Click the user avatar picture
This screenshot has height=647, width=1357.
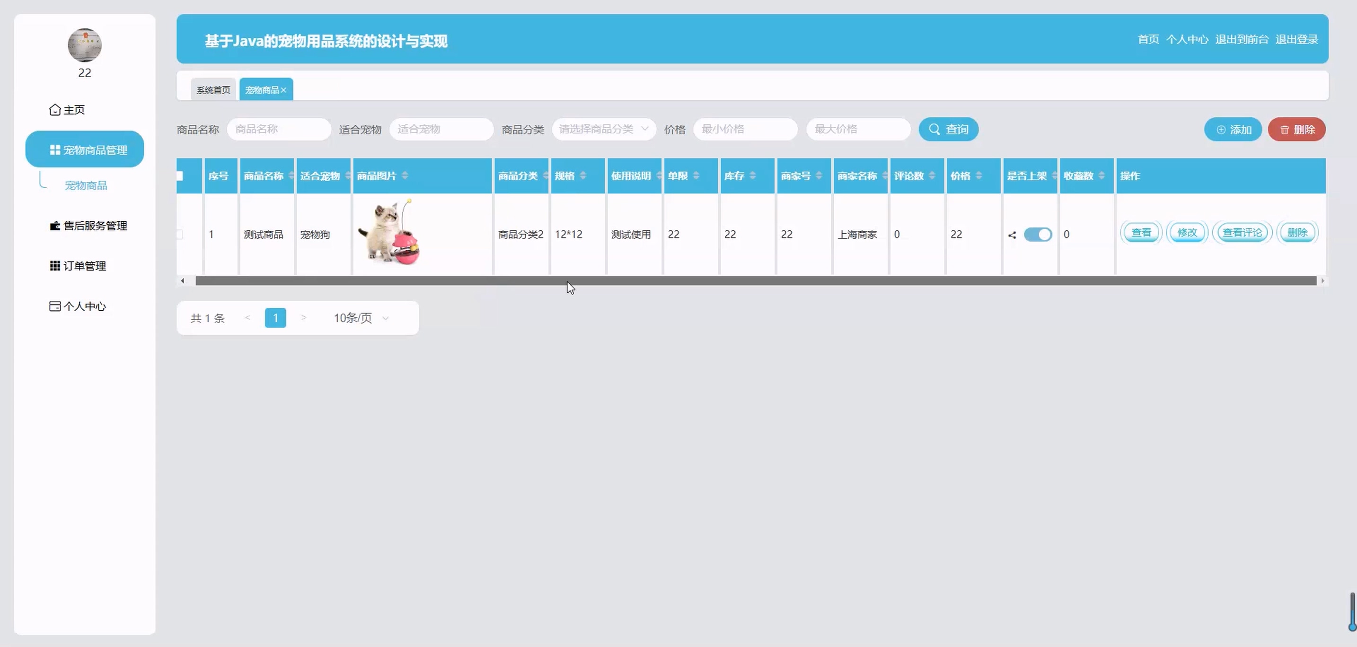pos(85,45)
